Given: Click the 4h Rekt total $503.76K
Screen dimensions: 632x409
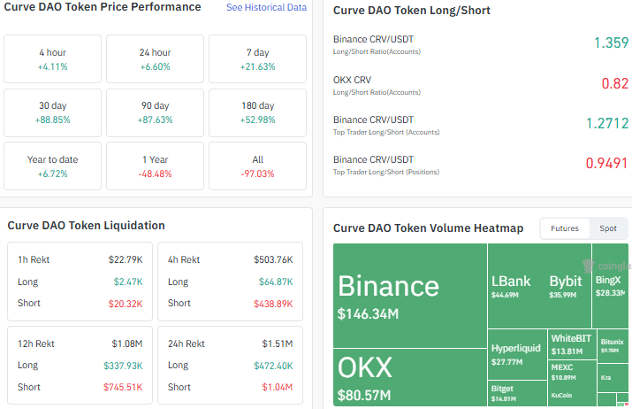Looking at the screenshot, I should (x=273, y=259).
